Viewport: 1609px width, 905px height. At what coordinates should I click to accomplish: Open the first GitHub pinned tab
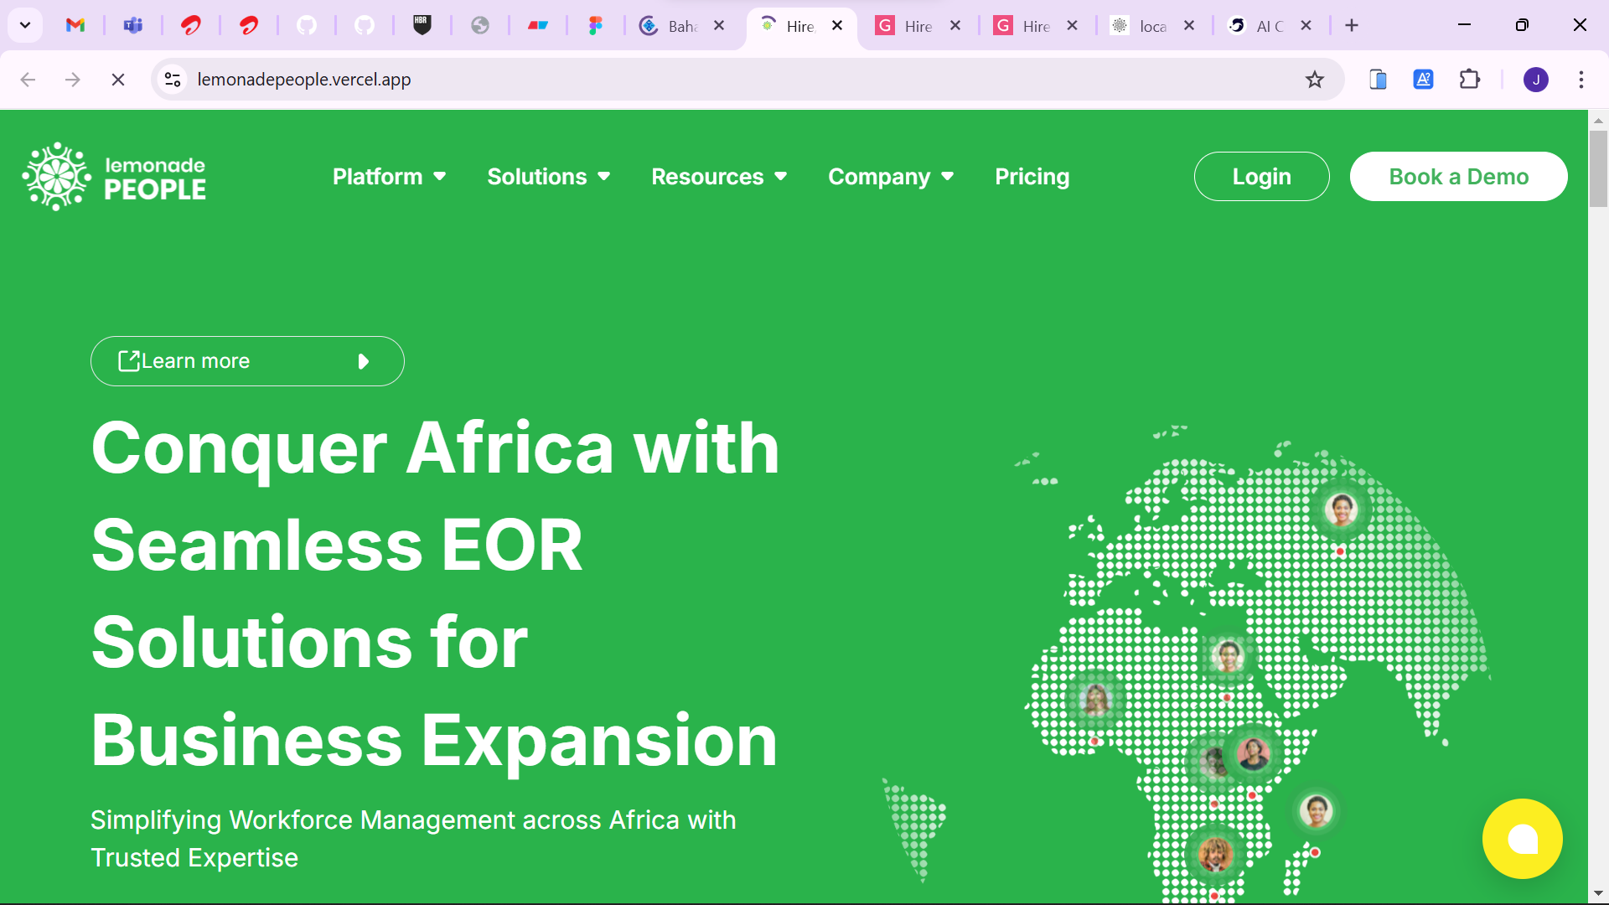point(307,25)
